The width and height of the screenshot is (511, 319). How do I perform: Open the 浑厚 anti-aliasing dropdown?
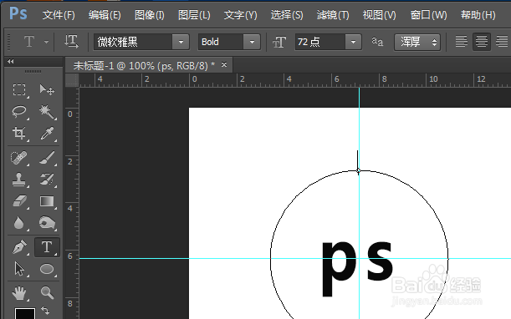pyautogui.click(x=417, y=42)
